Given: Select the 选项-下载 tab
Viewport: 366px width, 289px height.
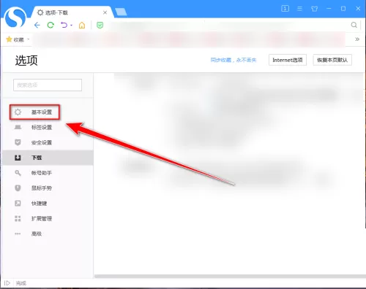Looking at the screenshot, I should tap(72, 12).
